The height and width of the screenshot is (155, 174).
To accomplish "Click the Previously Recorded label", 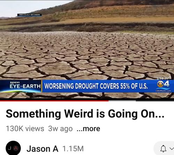I will (30, 15).
